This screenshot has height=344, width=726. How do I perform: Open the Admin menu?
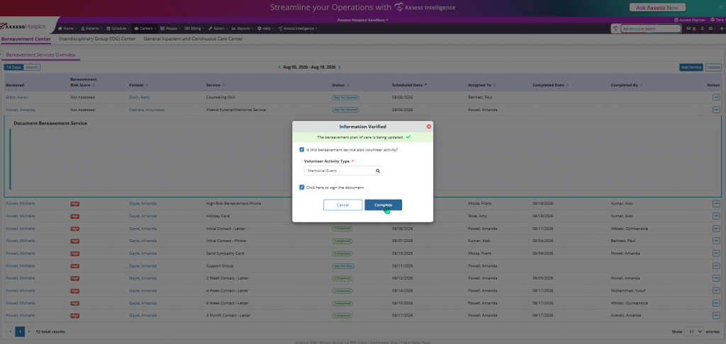(218, 28)
